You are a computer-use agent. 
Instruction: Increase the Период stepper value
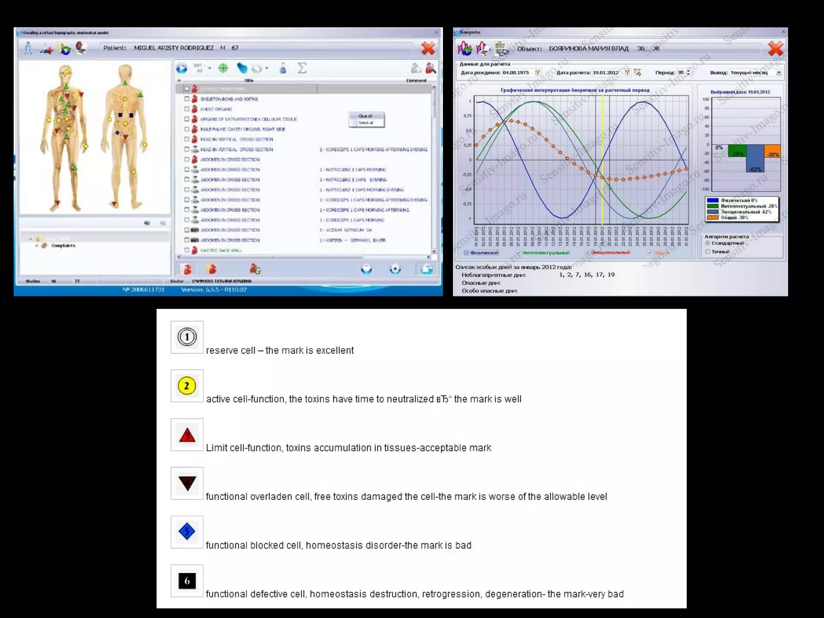point(688,71)
